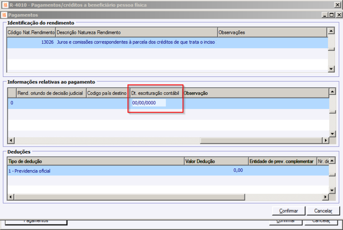Close the Pagamentos window
The width and height of the screenshot is (343, 230).
[x=339, y=15]
